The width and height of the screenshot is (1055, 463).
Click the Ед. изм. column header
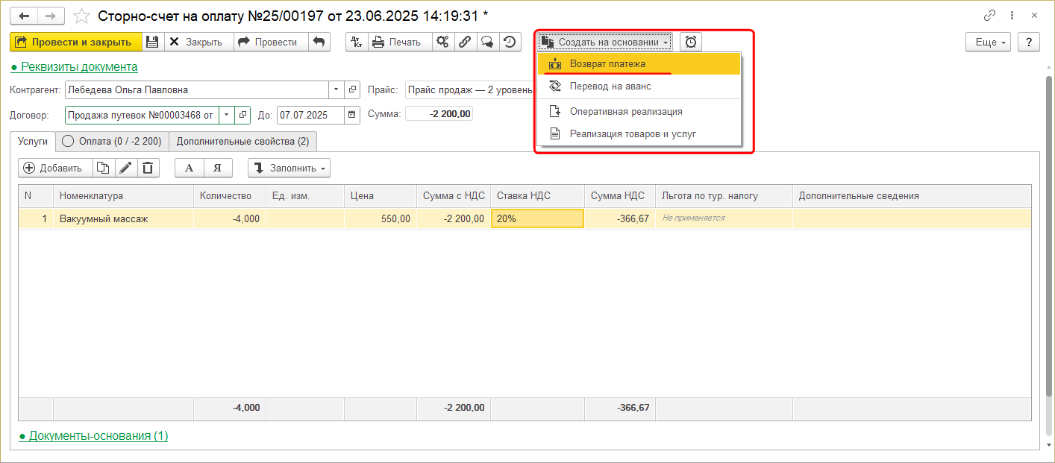(305, 195)
